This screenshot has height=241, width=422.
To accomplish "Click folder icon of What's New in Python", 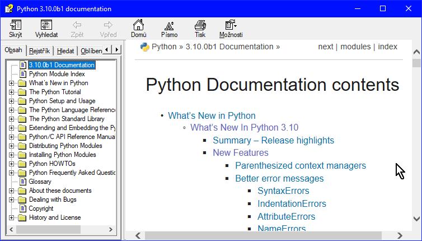I will tap(22, 83).
